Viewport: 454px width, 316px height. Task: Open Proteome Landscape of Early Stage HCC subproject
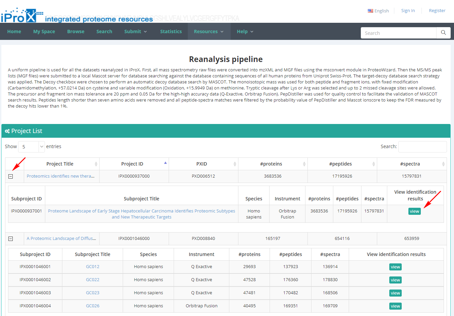tap(141, 214)
